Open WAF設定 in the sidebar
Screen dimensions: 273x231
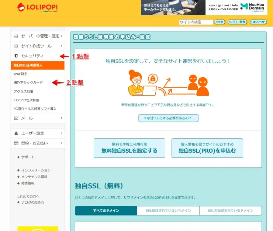coord(20,74)
